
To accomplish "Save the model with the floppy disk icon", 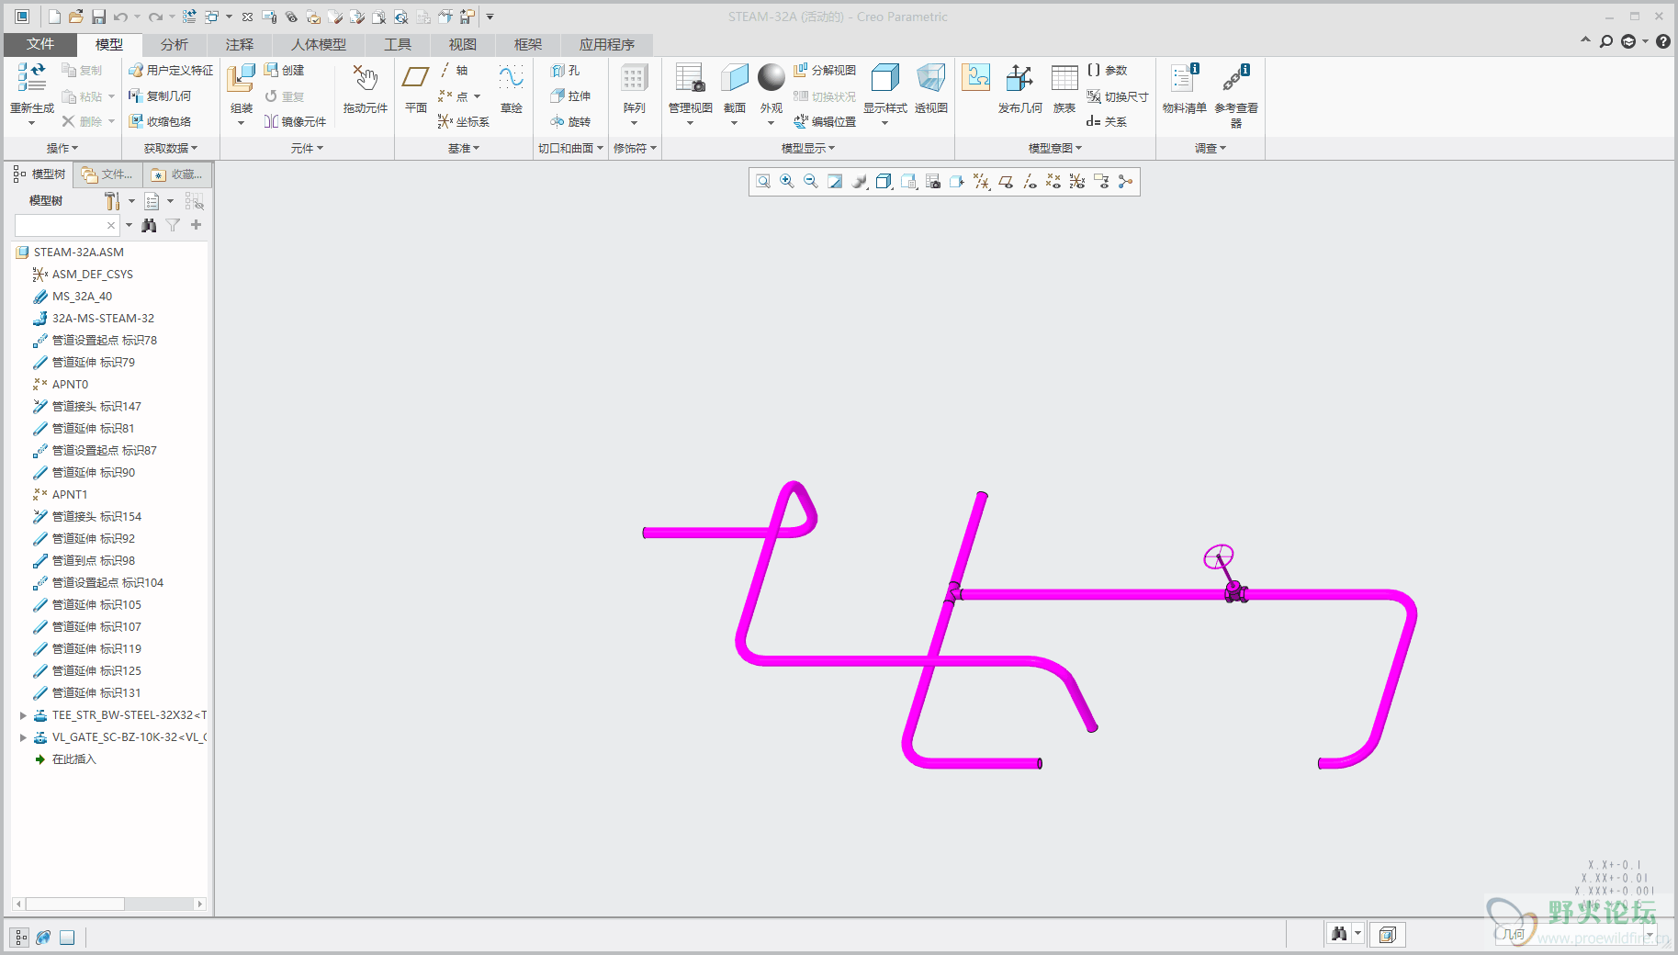I will [98, 17].
